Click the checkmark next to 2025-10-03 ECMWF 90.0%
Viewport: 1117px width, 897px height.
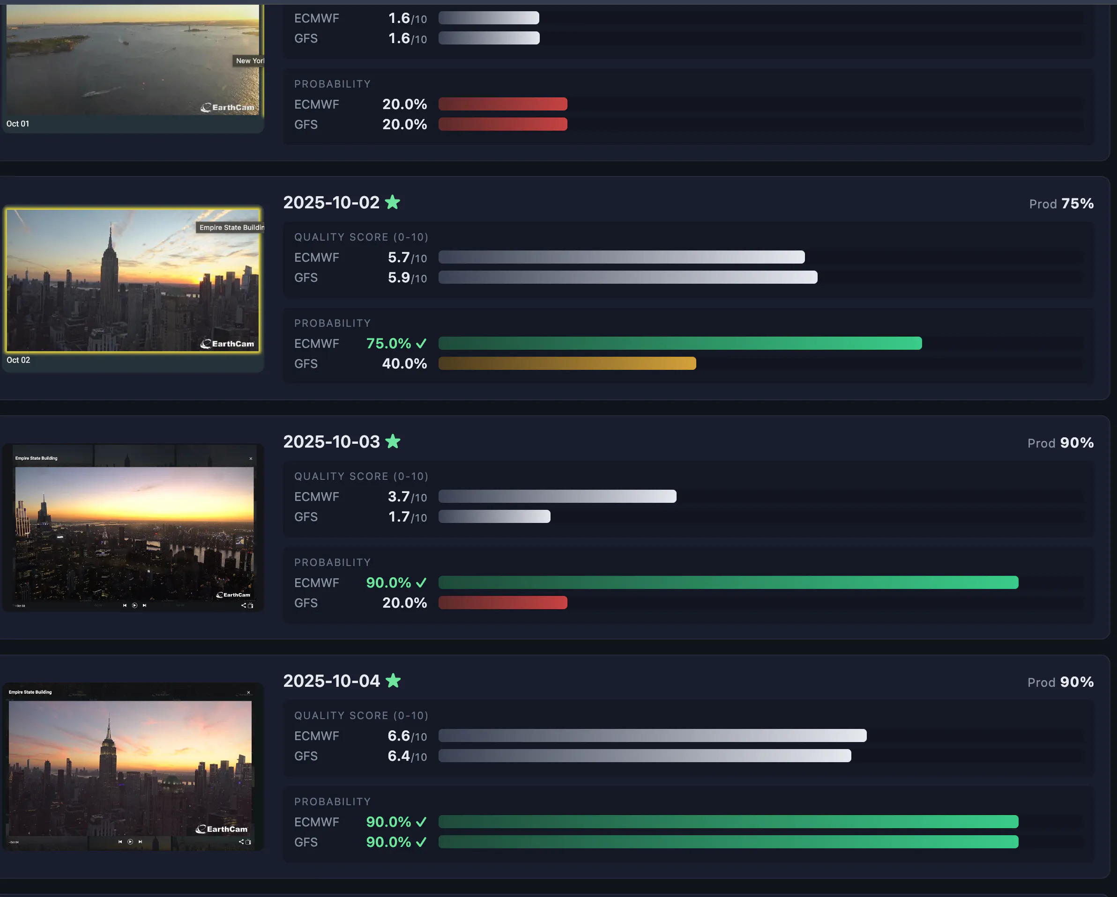pyautogui.click(x=421, y=582)
